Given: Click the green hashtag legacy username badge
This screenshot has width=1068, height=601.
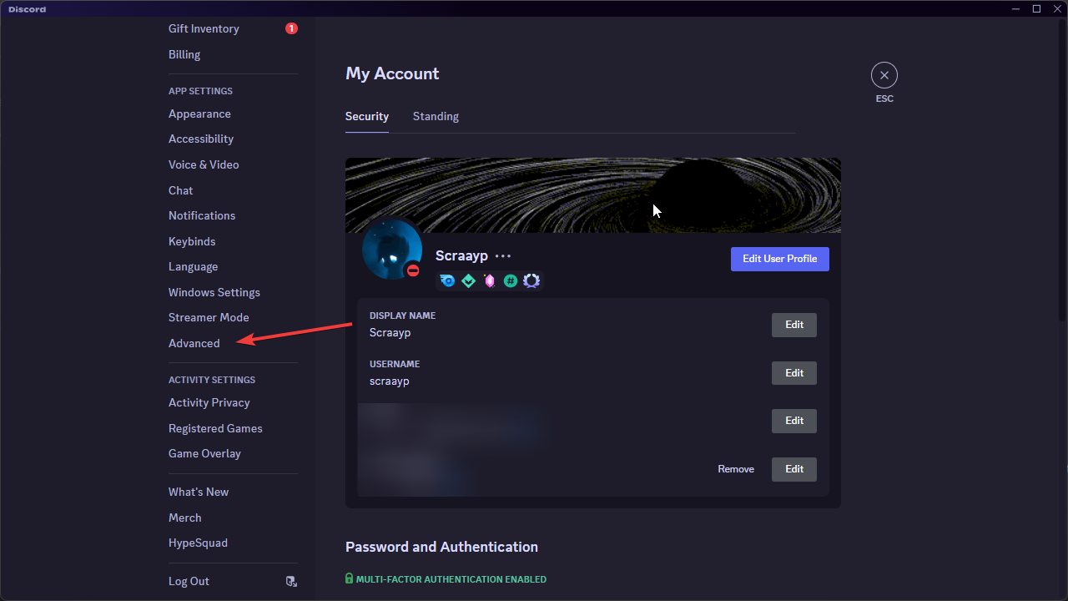Looking at the screenshot, I should (511, 281).
